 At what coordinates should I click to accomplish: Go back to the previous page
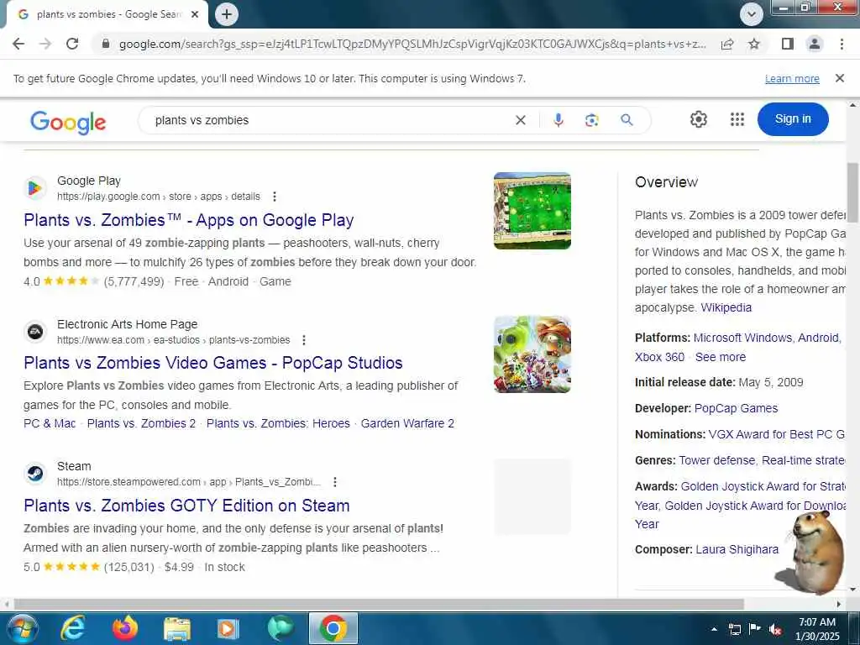(x=18, y=44)
